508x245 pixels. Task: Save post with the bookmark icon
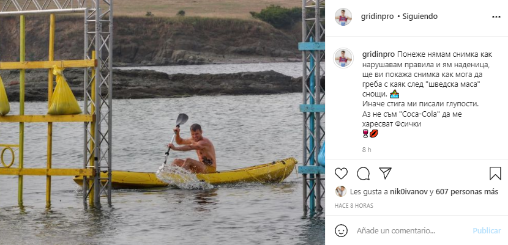tap(495, 174)
